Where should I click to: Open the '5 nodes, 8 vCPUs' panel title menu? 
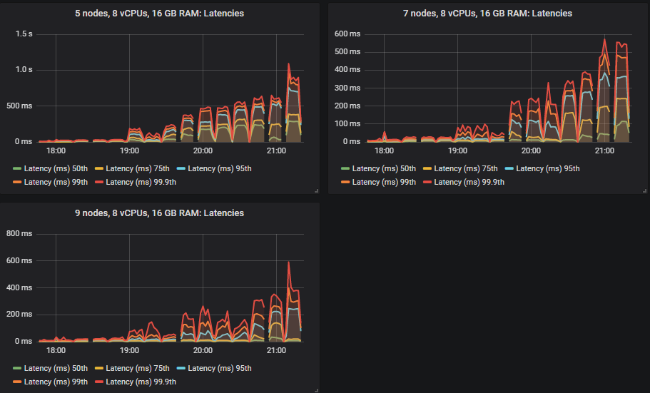click(x=160, y=14)
